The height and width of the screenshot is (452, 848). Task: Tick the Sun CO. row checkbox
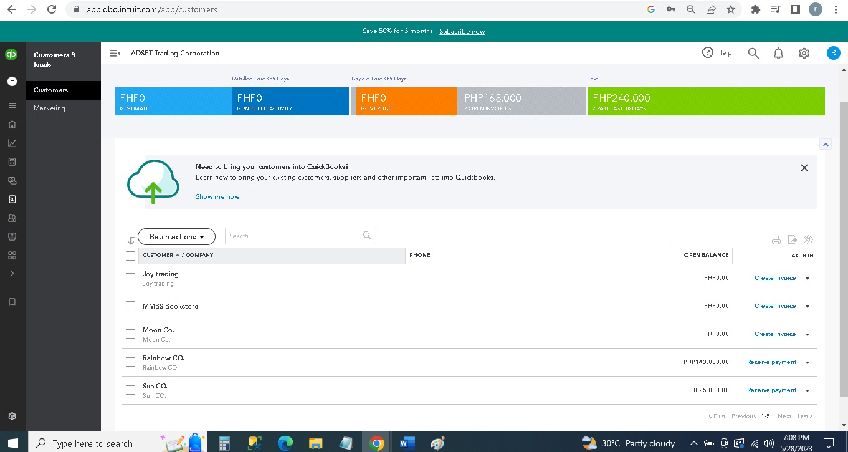[130, 390]
